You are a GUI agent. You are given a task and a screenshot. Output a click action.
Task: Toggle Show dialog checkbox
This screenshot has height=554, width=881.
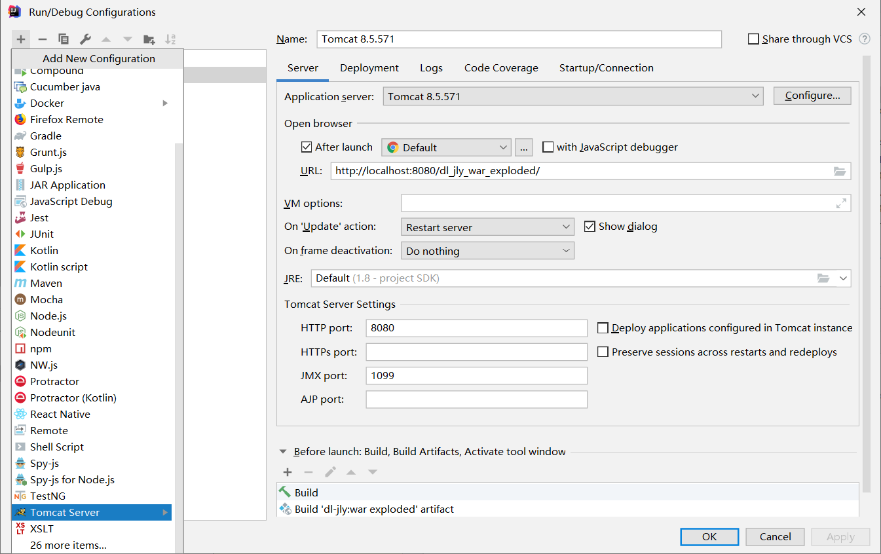point(589,227)
